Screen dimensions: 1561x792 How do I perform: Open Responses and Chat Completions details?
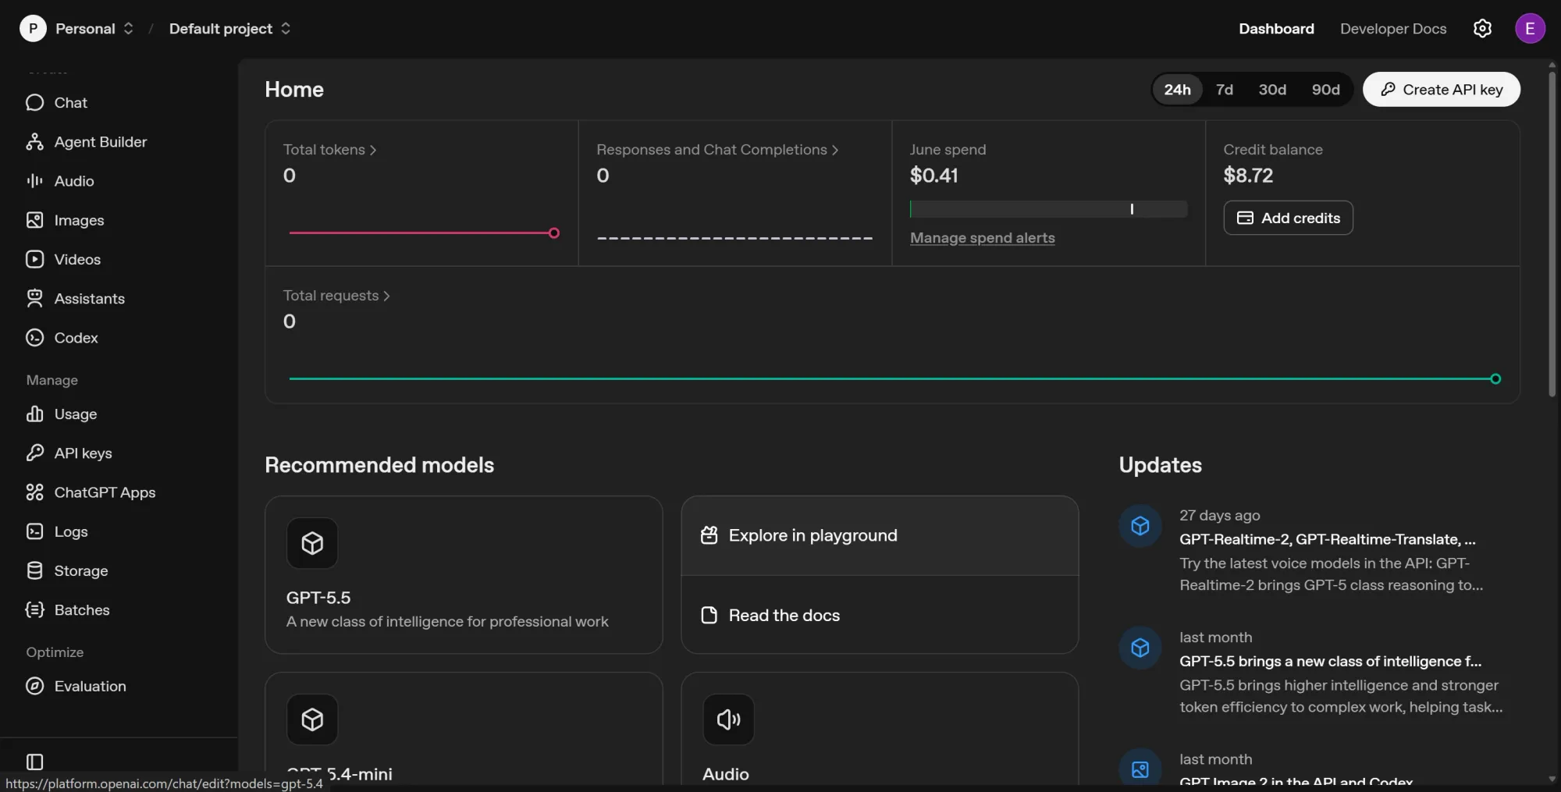pyautogui.click(x=717, y=150)
